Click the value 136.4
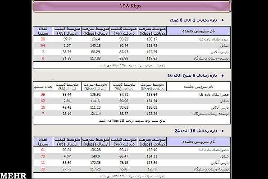 pos(95,39)
